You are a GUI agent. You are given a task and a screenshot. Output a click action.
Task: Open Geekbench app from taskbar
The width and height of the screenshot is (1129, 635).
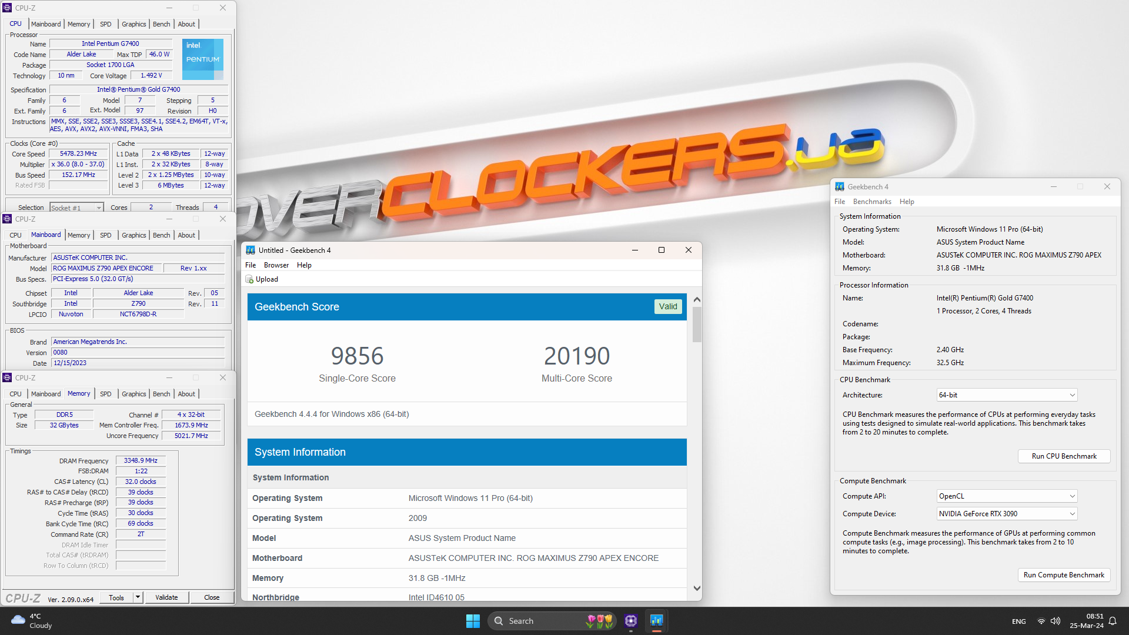[x=656, y=621]
